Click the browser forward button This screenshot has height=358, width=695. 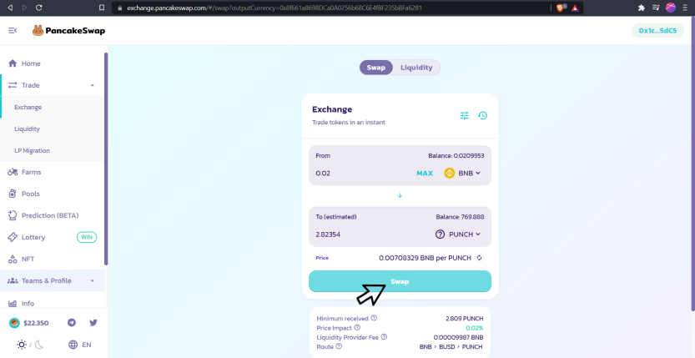(x=24, y=8)
